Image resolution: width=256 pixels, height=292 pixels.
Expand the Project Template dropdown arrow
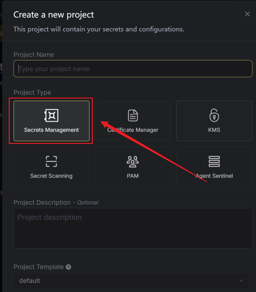pos(241,281)
